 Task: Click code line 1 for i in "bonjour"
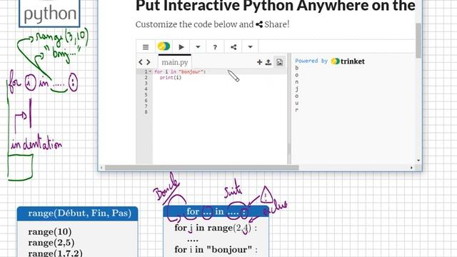click(180, 71)
